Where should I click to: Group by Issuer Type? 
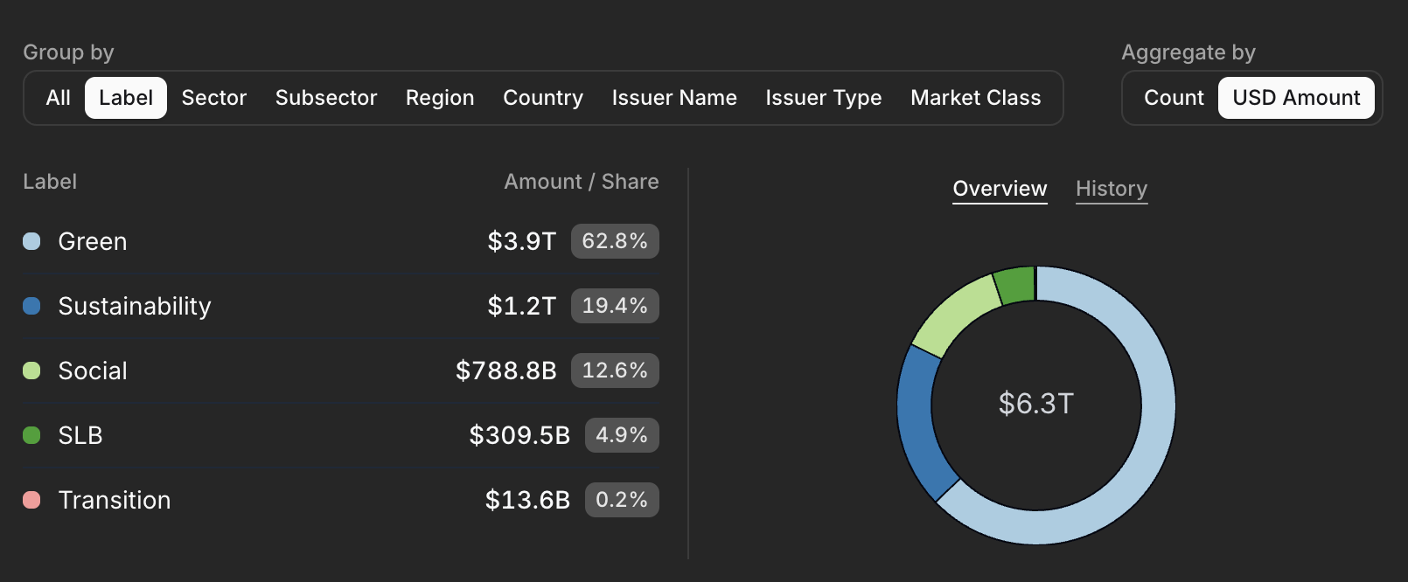824,98
